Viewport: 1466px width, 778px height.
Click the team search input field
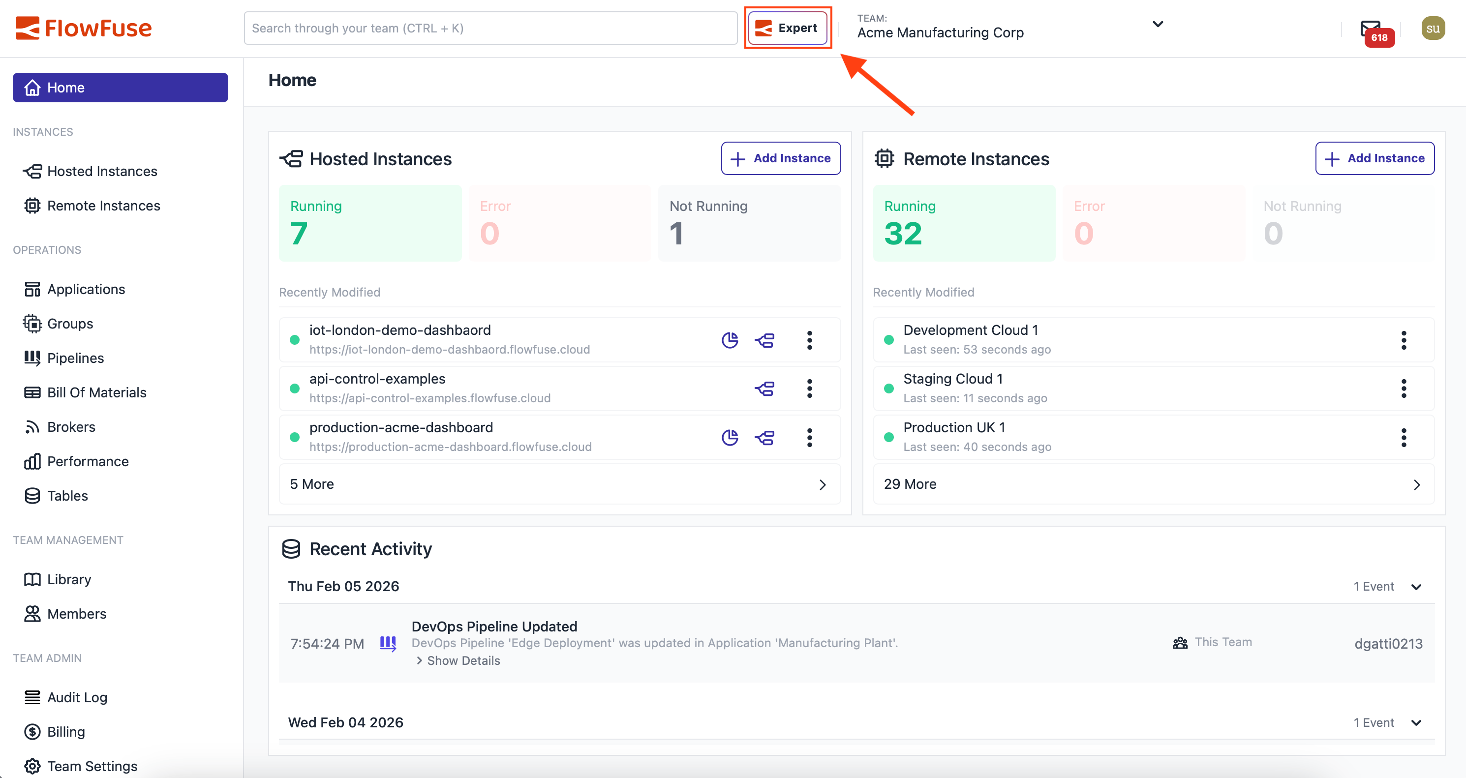pyautogui.click(x=489, y=28)
